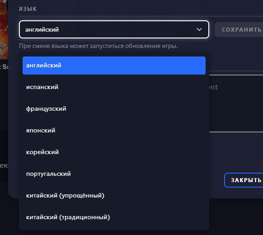This screenshot has height=235, width=263.
Task: Click the cropped 'ею' text at left
Action: [x=4, y=165]
